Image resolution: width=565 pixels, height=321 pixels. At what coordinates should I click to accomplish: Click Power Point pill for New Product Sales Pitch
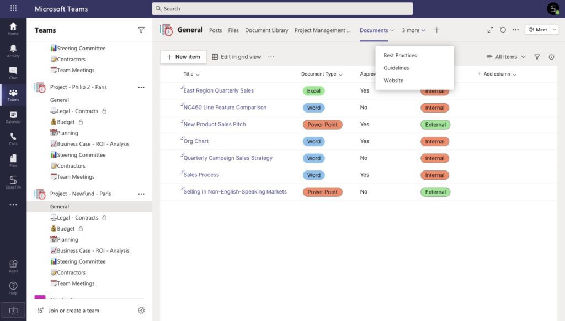coord(322,125)
